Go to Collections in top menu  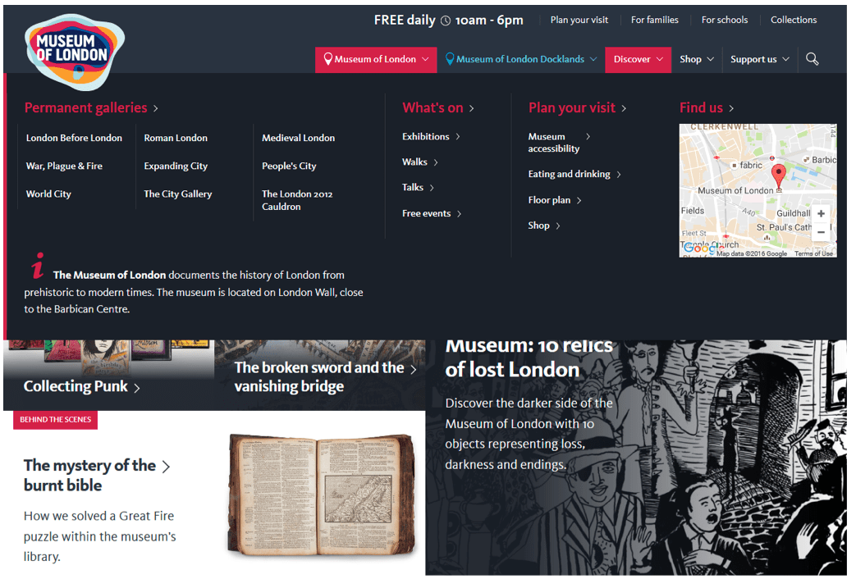[793, 20]
